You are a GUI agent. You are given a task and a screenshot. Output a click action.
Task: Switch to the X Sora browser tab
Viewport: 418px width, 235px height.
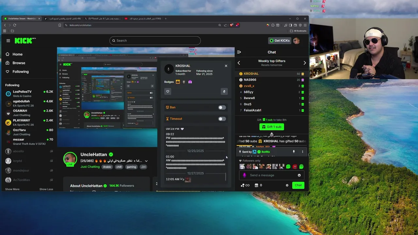pyautogui.click(x=102, y=19)
